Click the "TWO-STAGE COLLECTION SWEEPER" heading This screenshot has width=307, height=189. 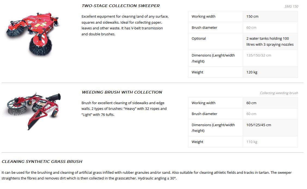(x=121, y=6)
